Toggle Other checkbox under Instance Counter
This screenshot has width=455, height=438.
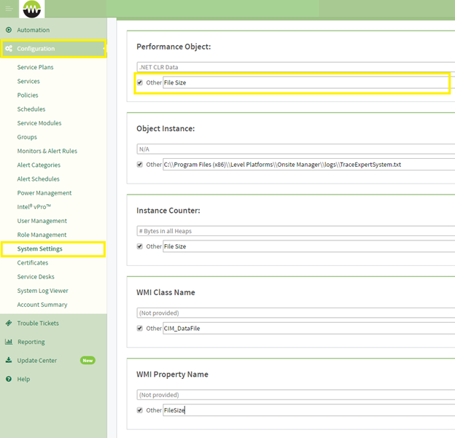click(140, 246)
